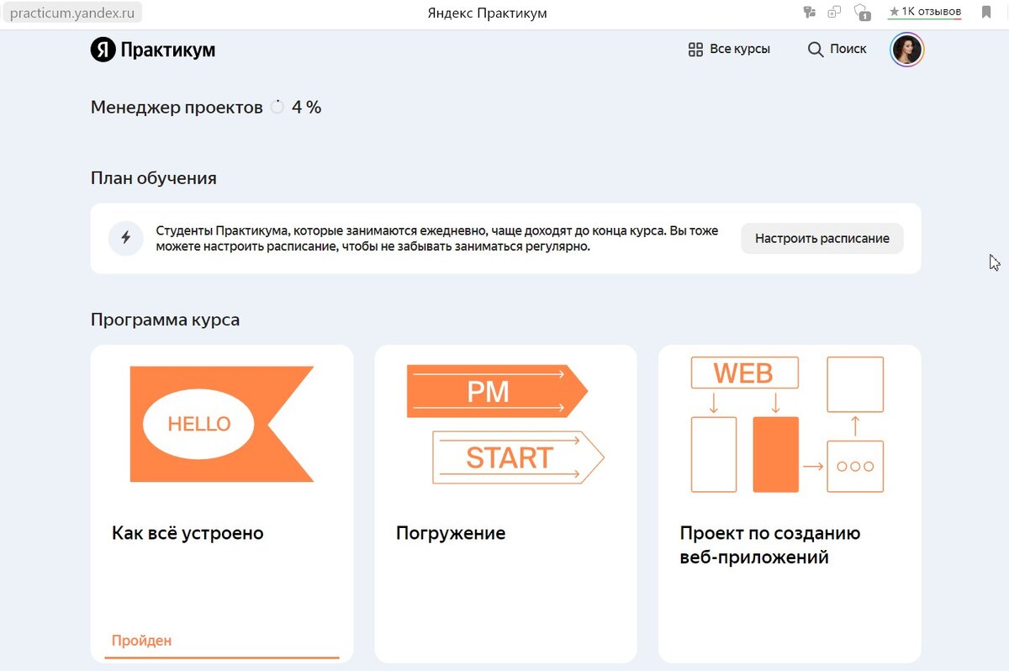This screenshot has height=671, width=1009.
Task: Click the План обучения heading
Action: coord(154,178)
